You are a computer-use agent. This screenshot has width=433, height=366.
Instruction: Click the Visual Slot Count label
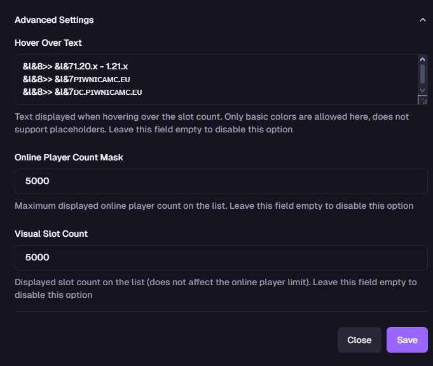point(51,234)
